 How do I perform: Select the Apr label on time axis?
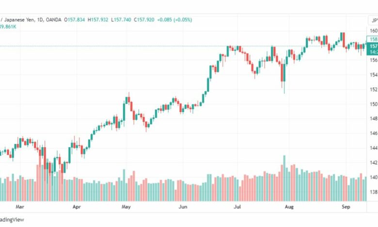(77, 207)
